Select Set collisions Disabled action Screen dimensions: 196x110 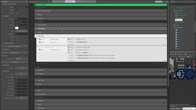[x=82, y=53]
